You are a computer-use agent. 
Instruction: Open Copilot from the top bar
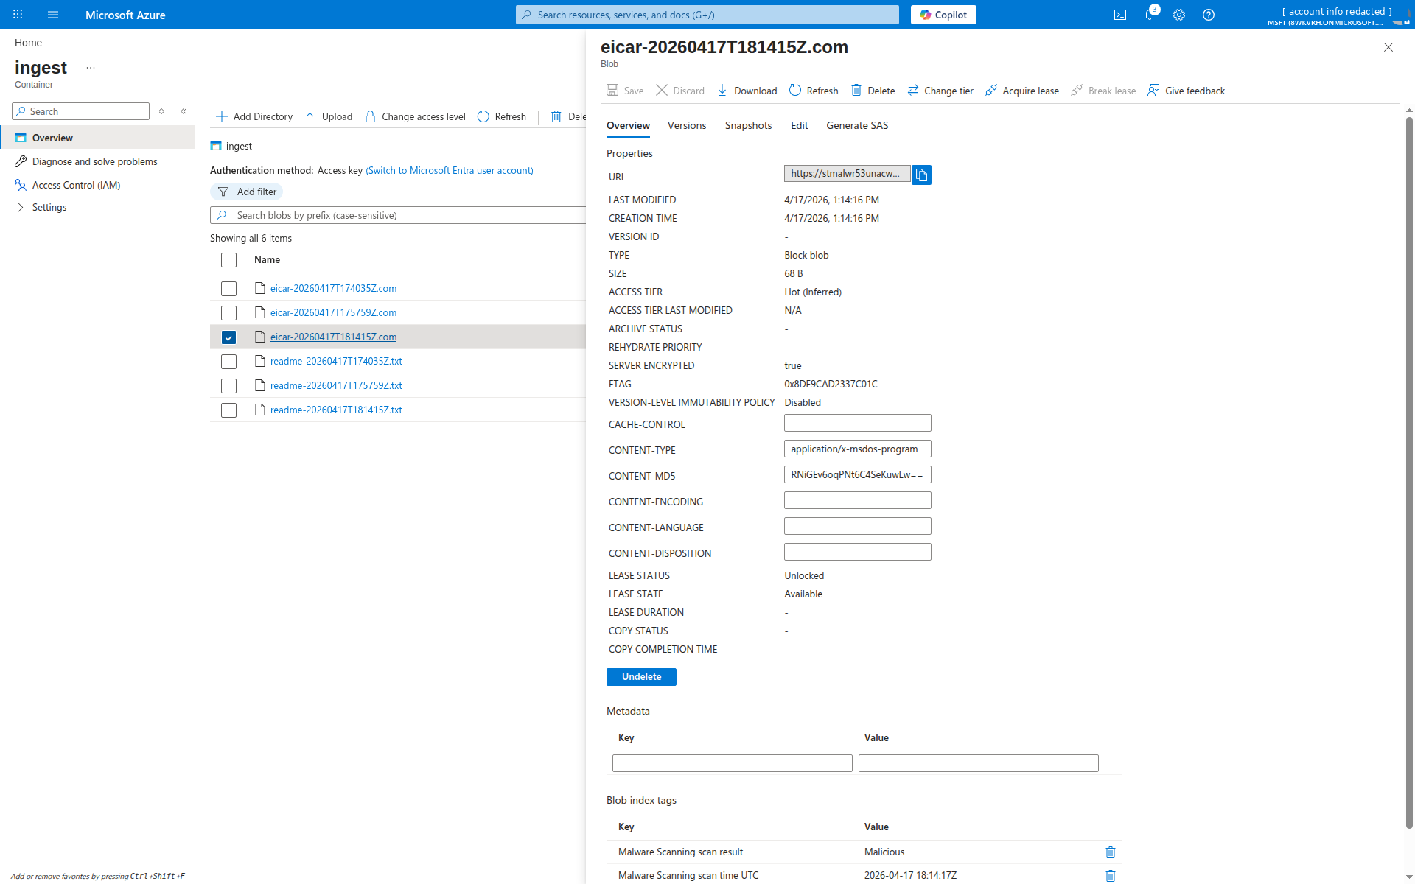click(x=943, y=15)
